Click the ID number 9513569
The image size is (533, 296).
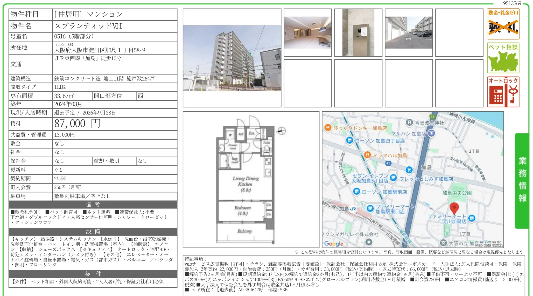512,3
